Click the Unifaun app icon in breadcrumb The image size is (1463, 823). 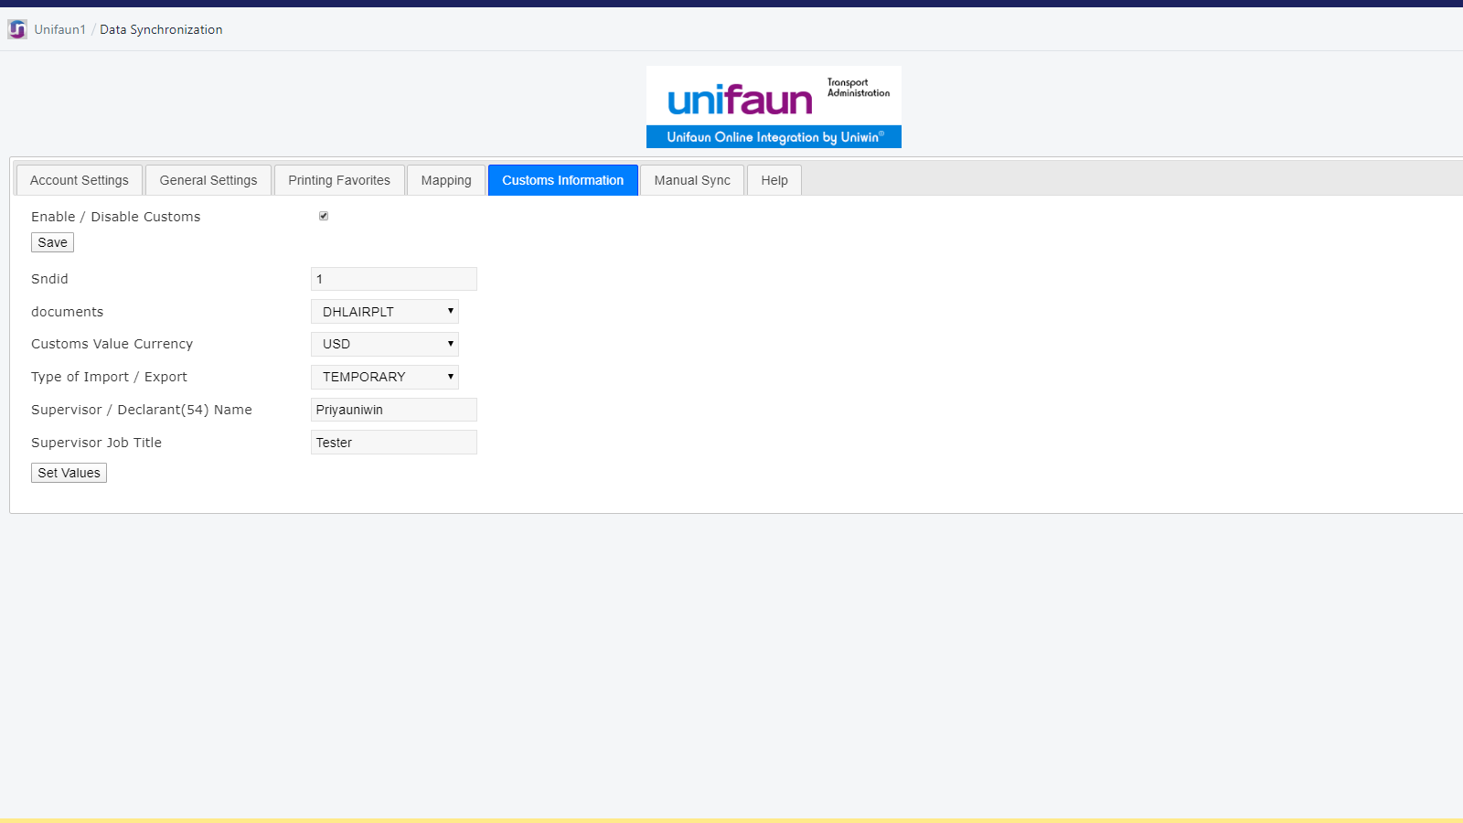coord(17,30)
